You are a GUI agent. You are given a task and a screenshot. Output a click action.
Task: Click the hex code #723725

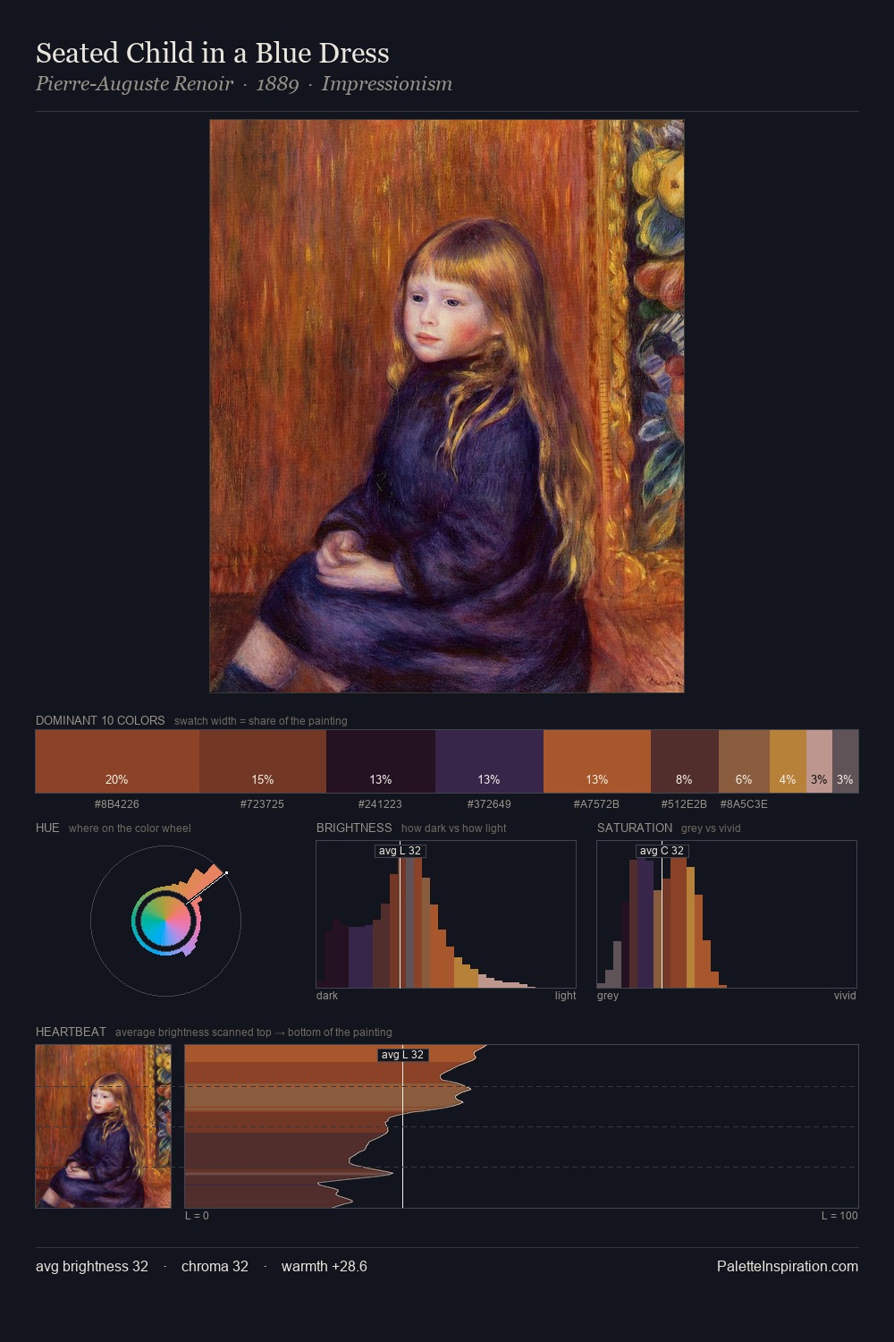pyautogui.click(x=262, y=803)
